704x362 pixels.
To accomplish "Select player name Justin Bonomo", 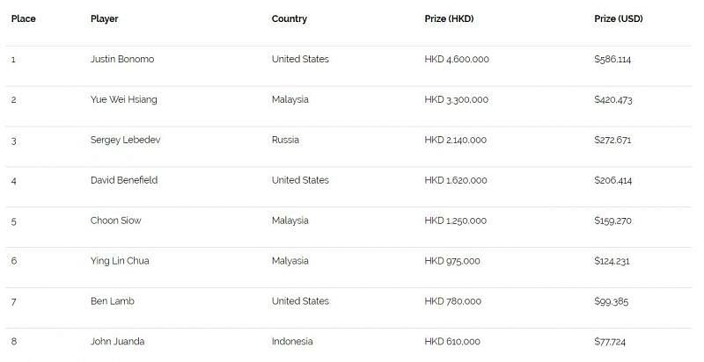I will coord(121,59).
